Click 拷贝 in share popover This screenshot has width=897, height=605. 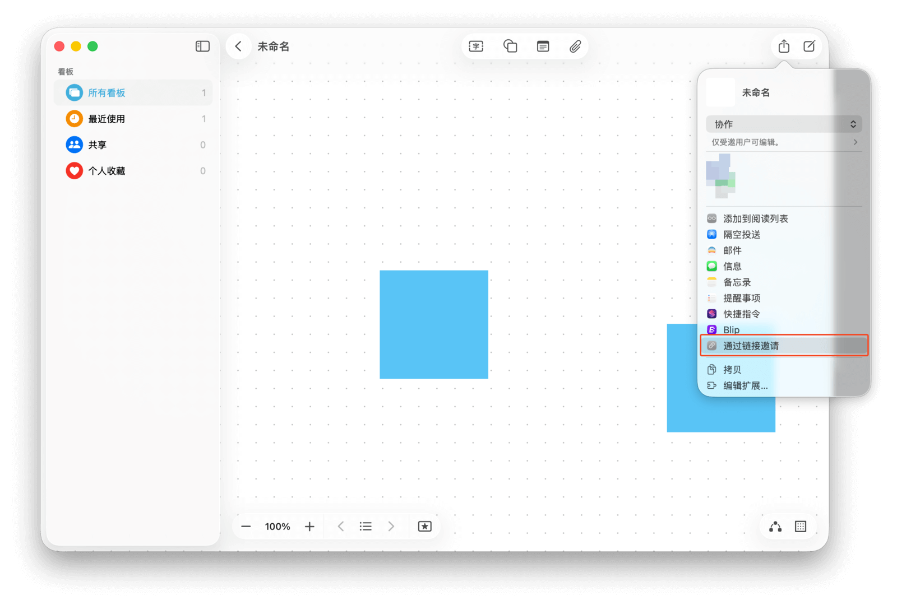(732, 370)
